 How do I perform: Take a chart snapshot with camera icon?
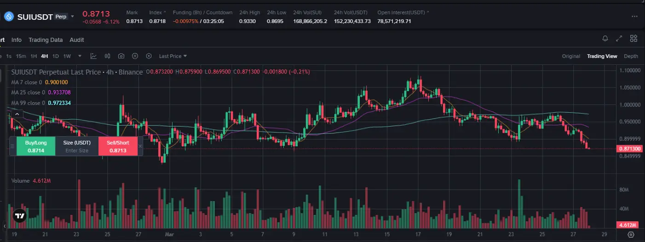point(121,56)
